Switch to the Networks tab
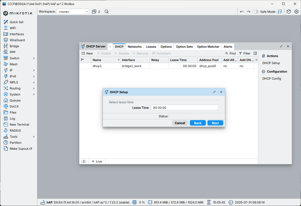Viewport: 301px width, 206px height. (135, 46)
